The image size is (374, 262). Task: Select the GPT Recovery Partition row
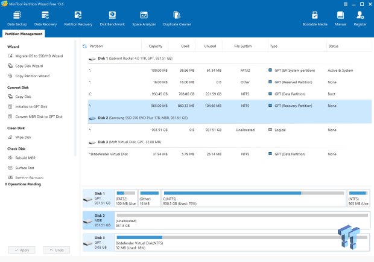click(230, 106)
